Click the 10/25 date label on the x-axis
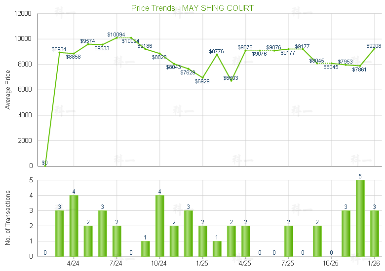385x271 pixels. tap(331, 263)
